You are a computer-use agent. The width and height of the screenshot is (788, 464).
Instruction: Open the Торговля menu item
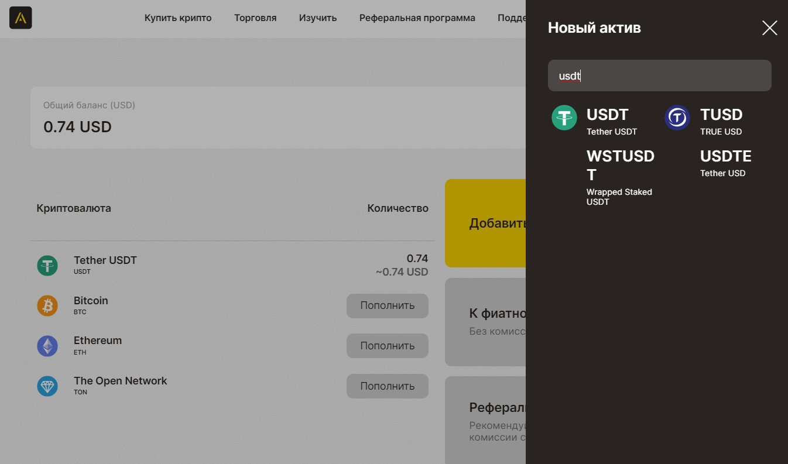(255, 18)
